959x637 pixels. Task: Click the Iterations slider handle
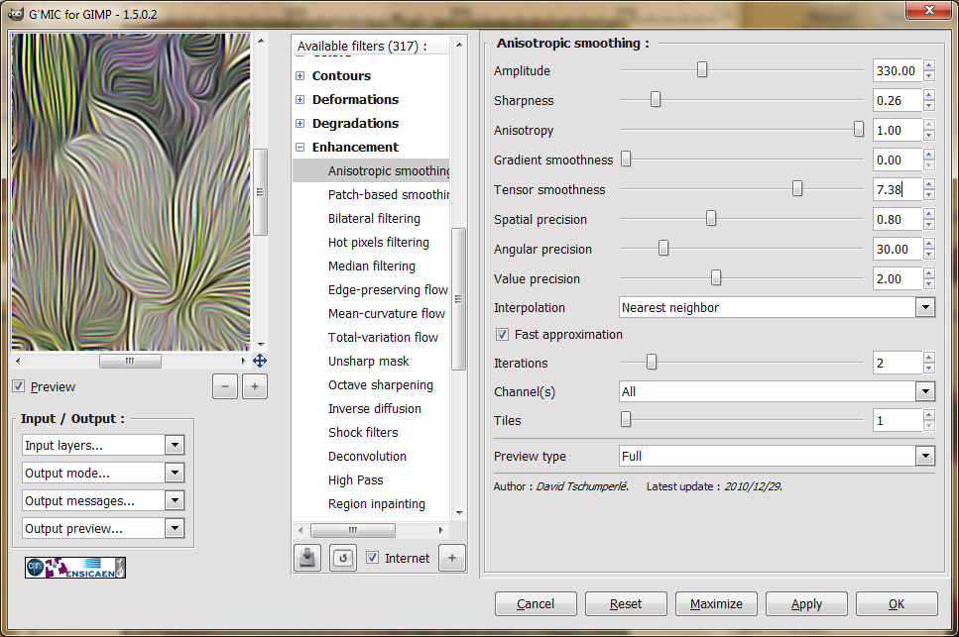tap(652, 363)
